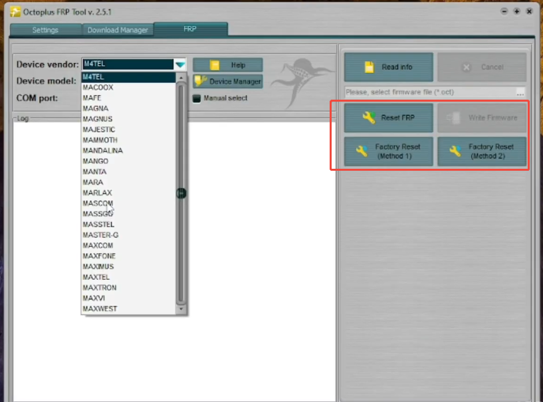This screenshot has height=402, width=543.
Task: Pick MASTER-G in the dropdown list
Action: tap(128, 235)
